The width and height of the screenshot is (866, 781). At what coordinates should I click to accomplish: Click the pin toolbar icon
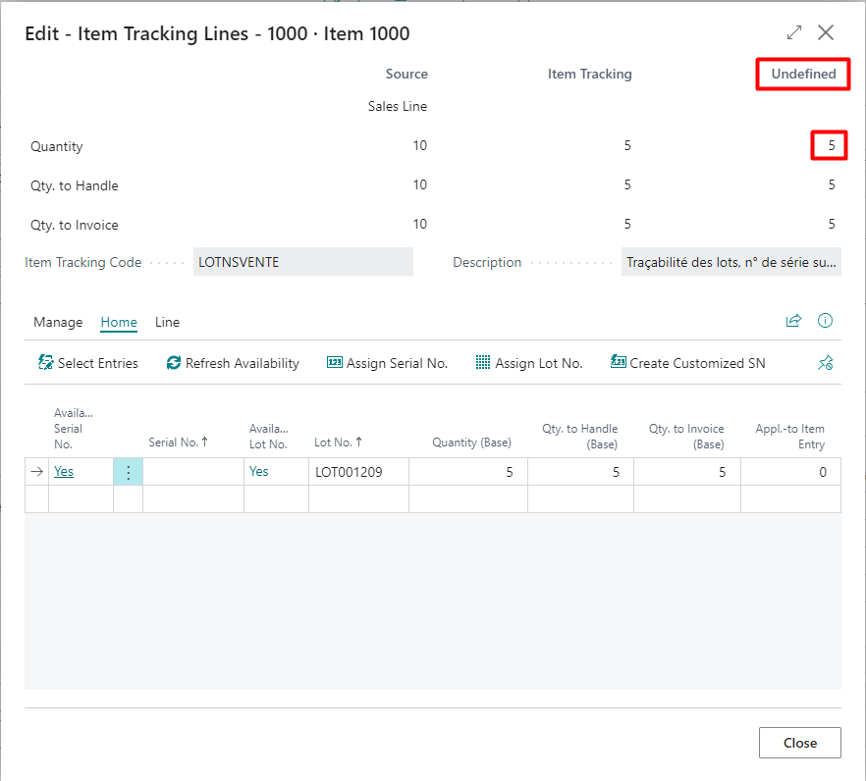point(825,363)
